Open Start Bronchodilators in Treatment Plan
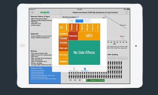 point(38,71)
